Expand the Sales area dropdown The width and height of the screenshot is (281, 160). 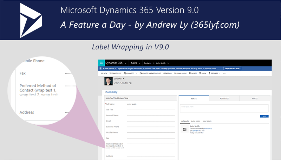click(139, 63)
